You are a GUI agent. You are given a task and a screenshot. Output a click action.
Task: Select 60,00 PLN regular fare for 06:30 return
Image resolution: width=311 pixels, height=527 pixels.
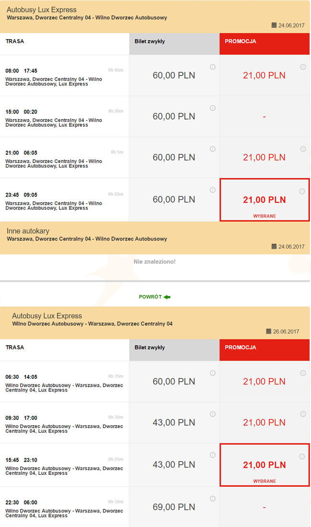pyautogui.click(x=174, y=382)
